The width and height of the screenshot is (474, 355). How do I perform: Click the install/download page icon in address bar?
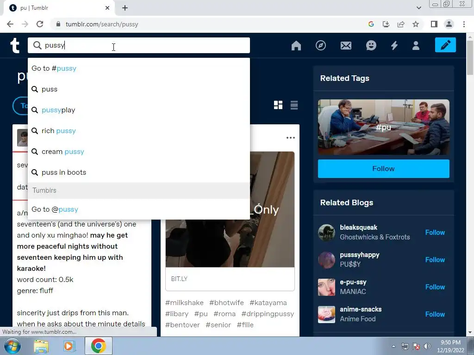tap(386, 24)
